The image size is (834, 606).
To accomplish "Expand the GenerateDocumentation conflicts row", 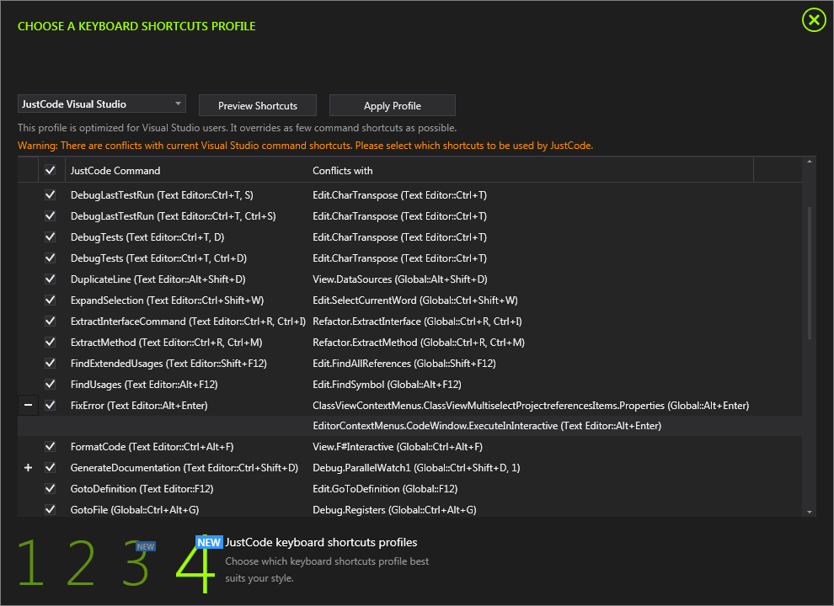I will click(28, 468).
